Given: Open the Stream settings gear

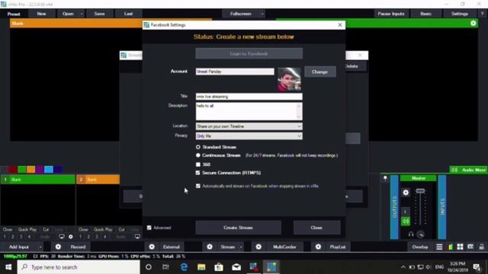Looking at the screenshot, I should (x=210, y=247).
